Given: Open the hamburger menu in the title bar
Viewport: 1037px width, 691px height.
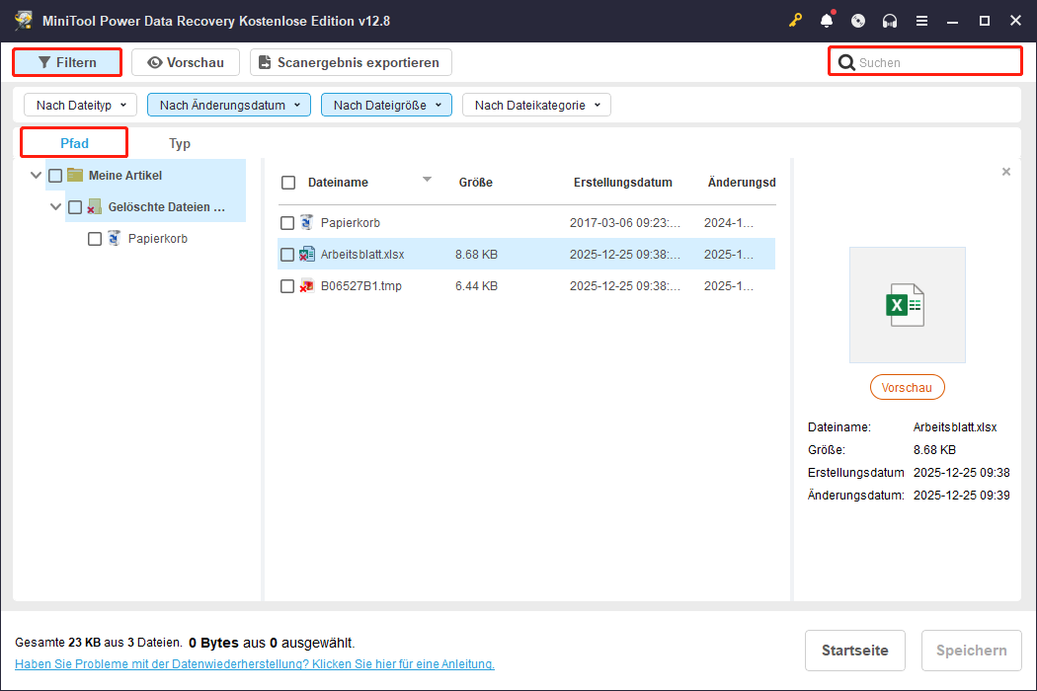Looking at the screenshot, I should (x=923, y=20).
